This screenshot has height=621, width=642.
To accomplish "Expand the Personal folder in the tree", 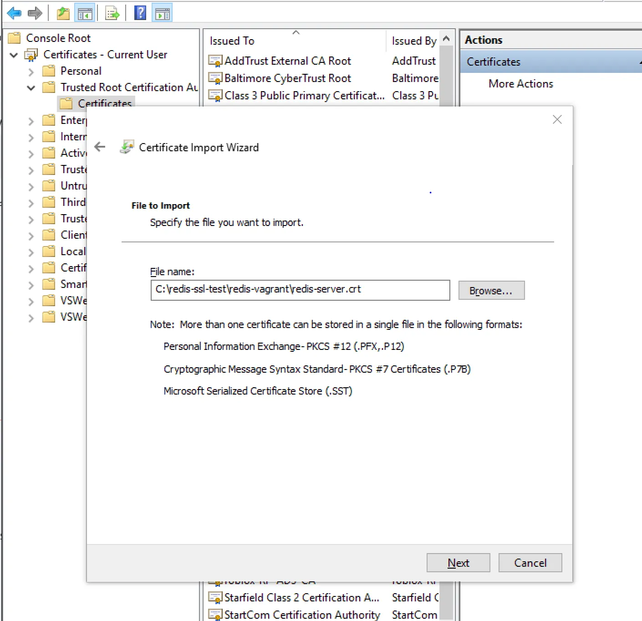I will (x=31, y=72).
